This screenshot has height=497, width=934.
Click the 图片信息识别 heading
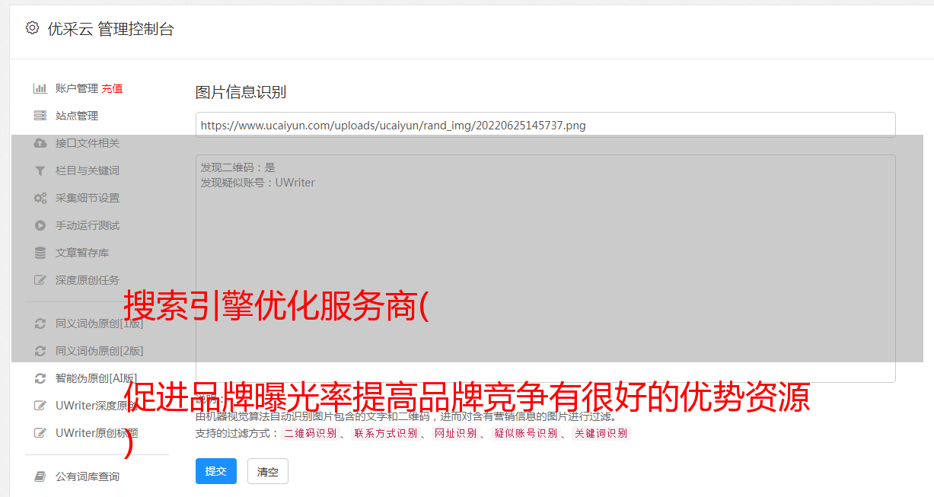pyautogui.click(x=241, y=92)
